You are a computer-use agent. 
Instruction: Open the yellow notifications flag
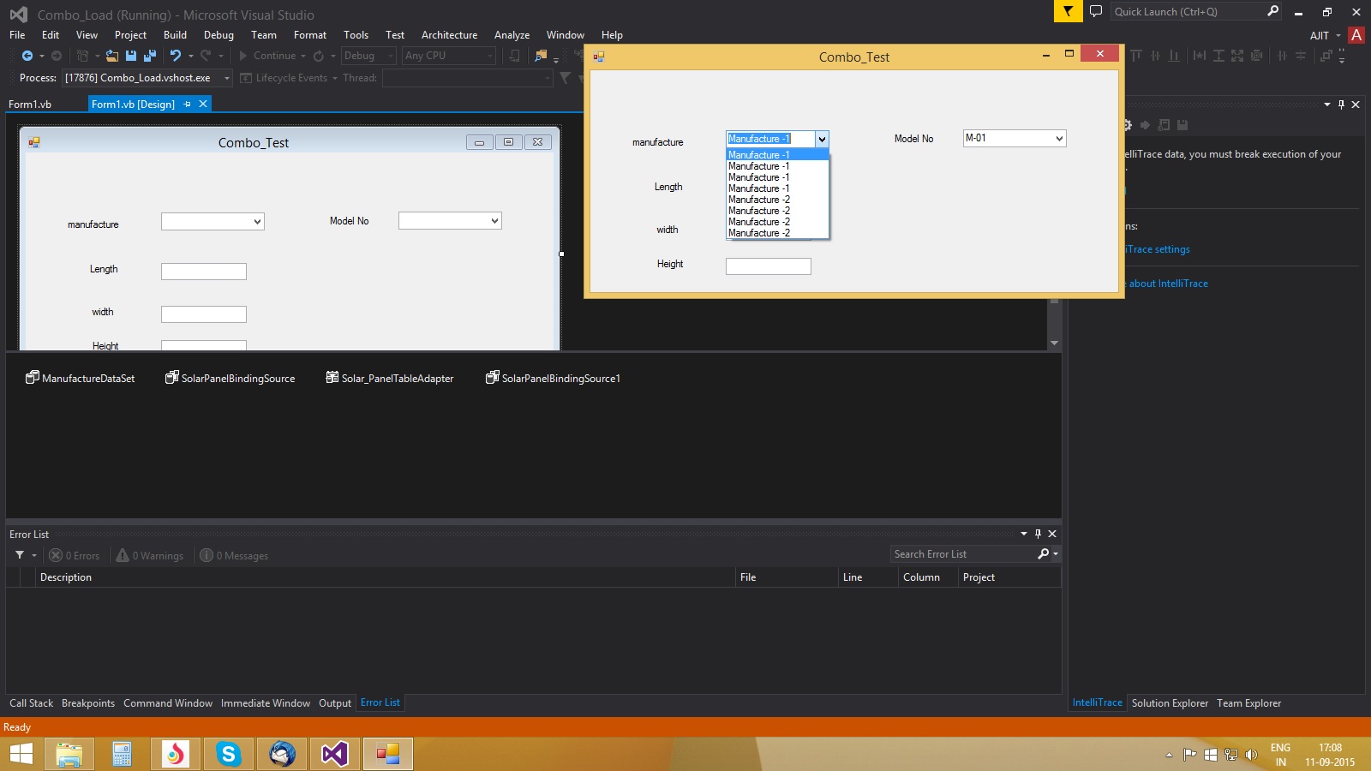(1068, 11)
